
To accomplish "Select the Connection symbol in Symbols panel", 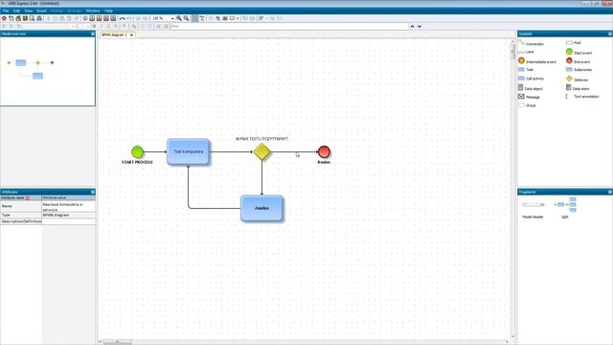I will pyautogui.click(x=531, y=43).
